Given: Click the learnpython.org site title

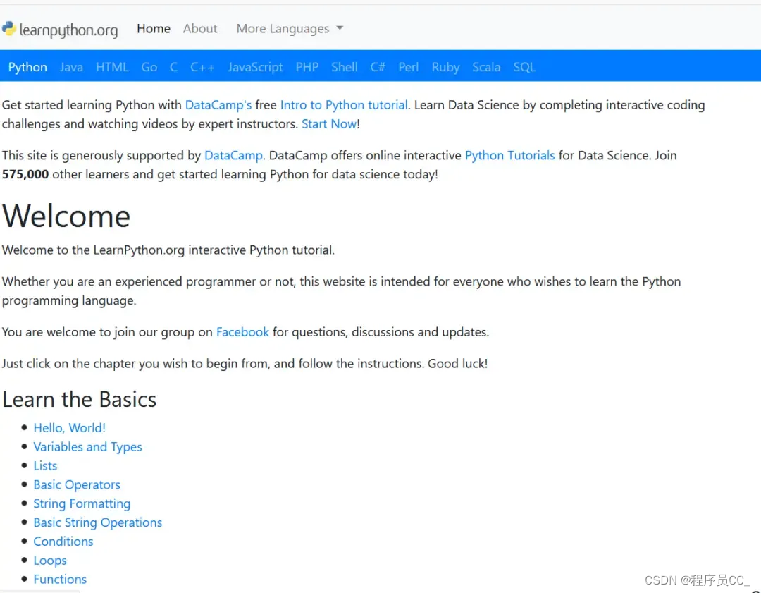Looking at the screenshot, I should [x=68, y=30].
